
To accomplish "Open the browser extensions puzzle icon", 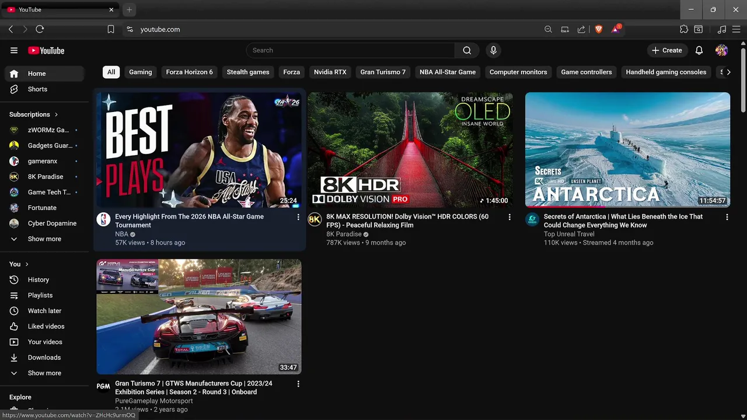I will click(684, 29).
